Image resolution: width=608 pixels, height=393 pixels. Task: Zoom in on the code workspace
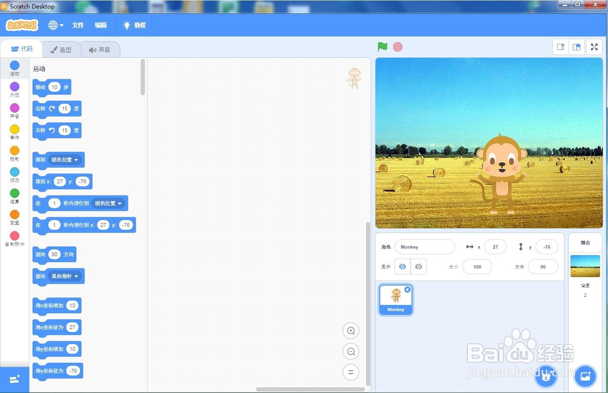click(351, 330)
